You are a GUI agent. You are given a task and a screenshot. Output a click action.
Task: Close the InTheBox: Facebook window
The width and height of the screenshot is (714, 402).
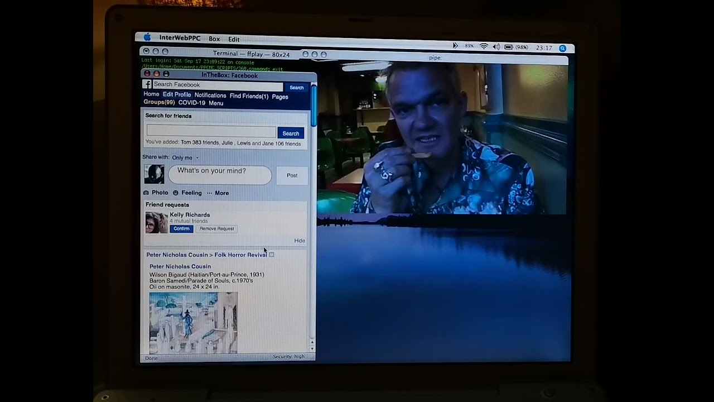pyautogui.click(x=147, y=73)
